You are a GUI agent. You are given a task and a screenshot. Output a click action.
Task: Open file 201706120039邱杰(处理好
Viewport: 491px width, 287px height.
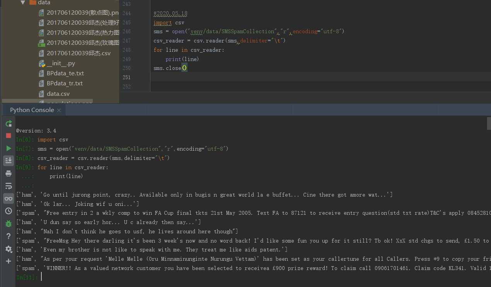pos(83,22)
